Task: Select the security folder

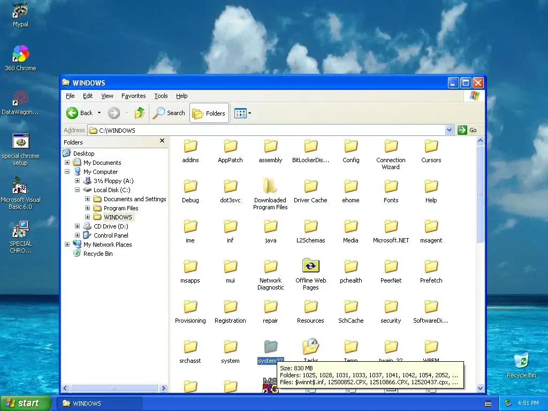Action: pyautogui.click(x=391, y=312)
